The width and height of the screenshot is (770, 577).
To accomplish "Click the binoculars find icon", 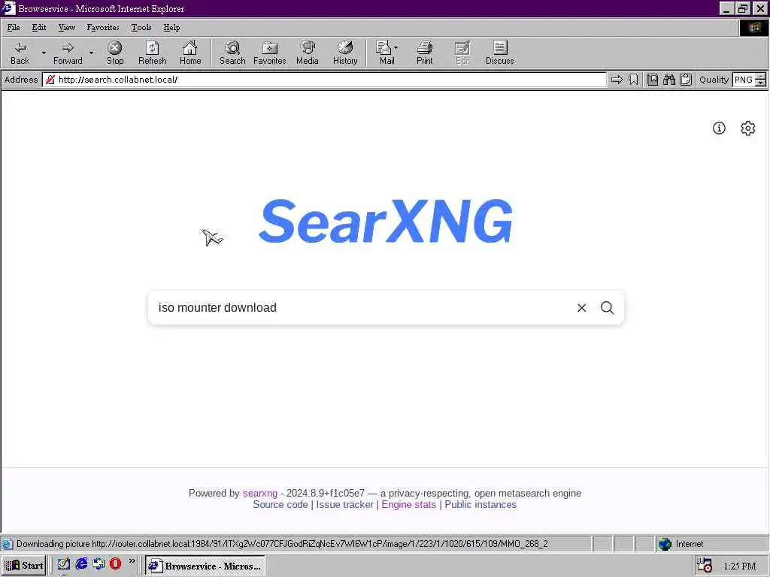I will 668,80.
